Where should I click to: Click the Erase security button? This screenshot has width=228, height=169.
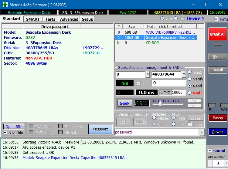195,118
